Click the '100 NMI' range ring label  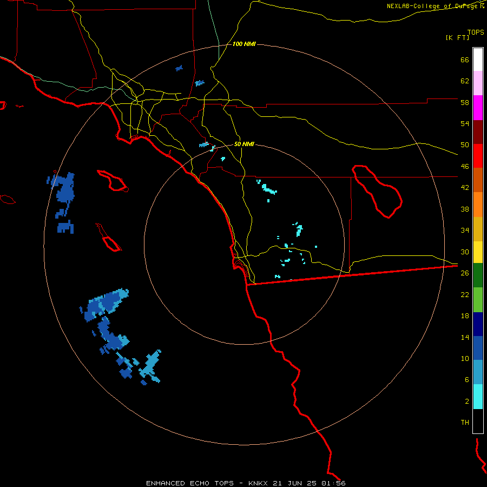click(x=244, y=44)
